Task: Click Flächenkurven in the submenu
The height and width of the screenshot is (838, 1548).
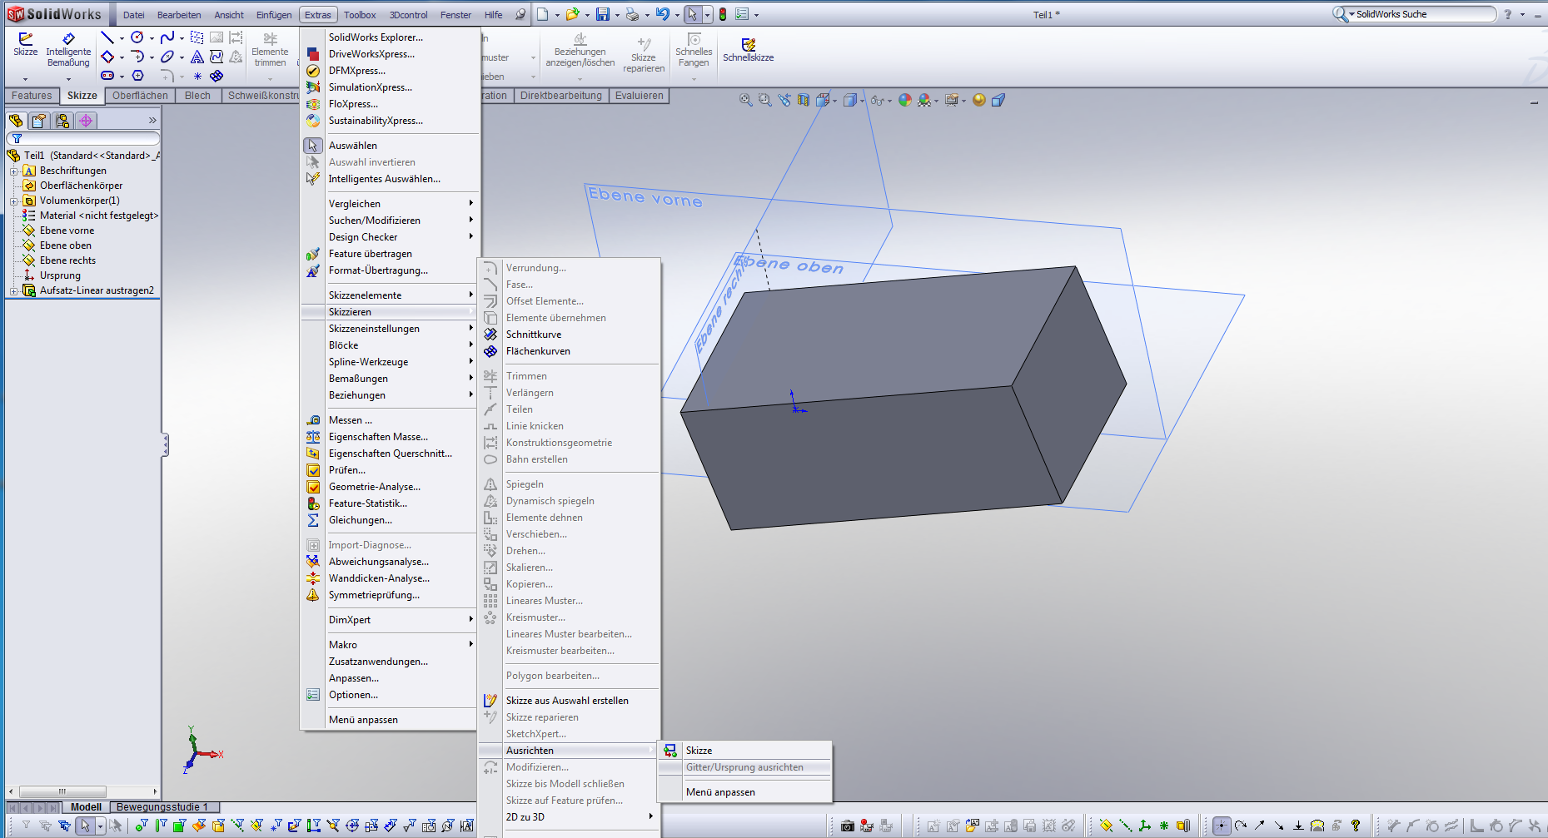Action: [538, 351]
